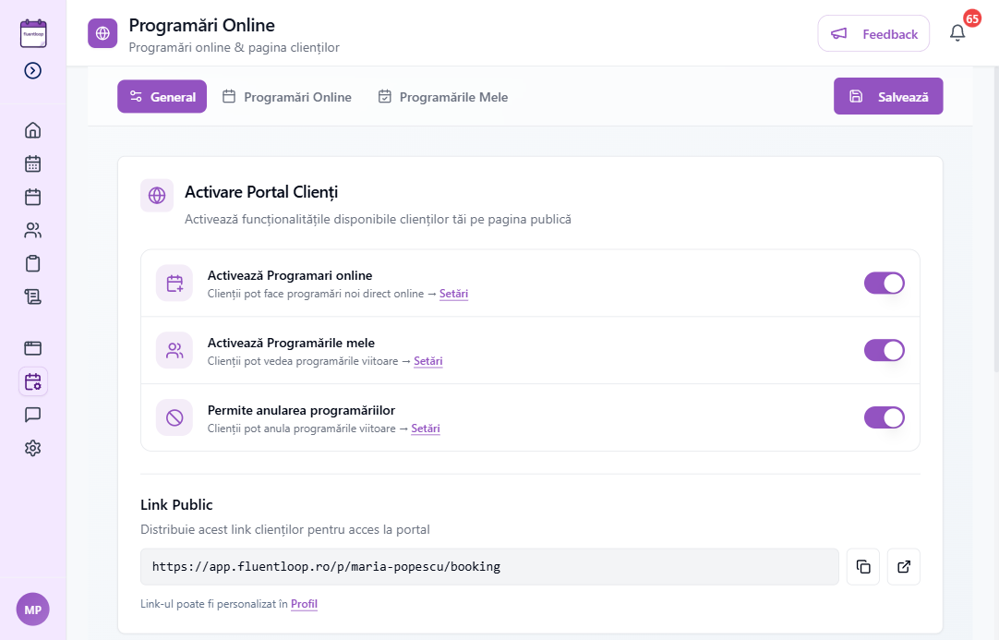999x640 pixels.
Task: Click the Fluentloop calendar logo
Action: 33,33
